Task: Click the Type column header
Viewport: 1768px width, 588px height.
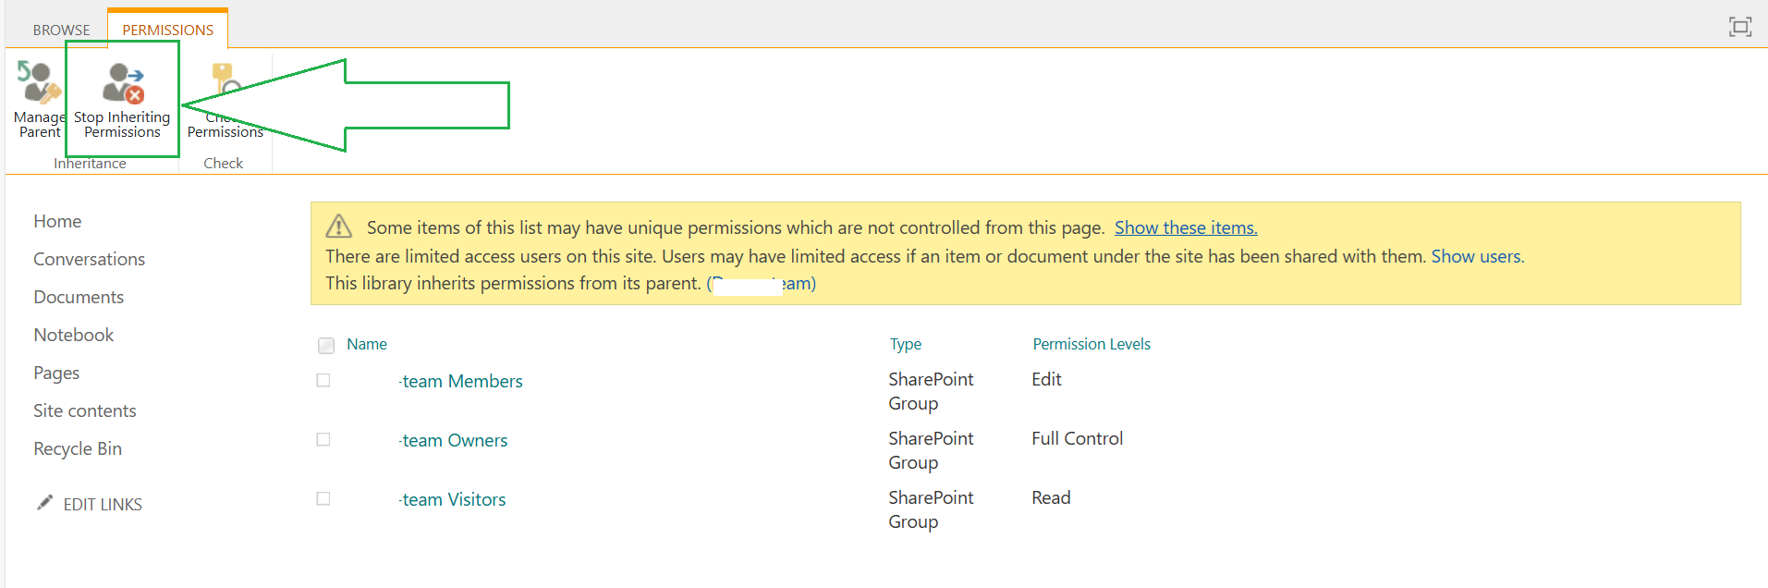Action: point(906,344)
